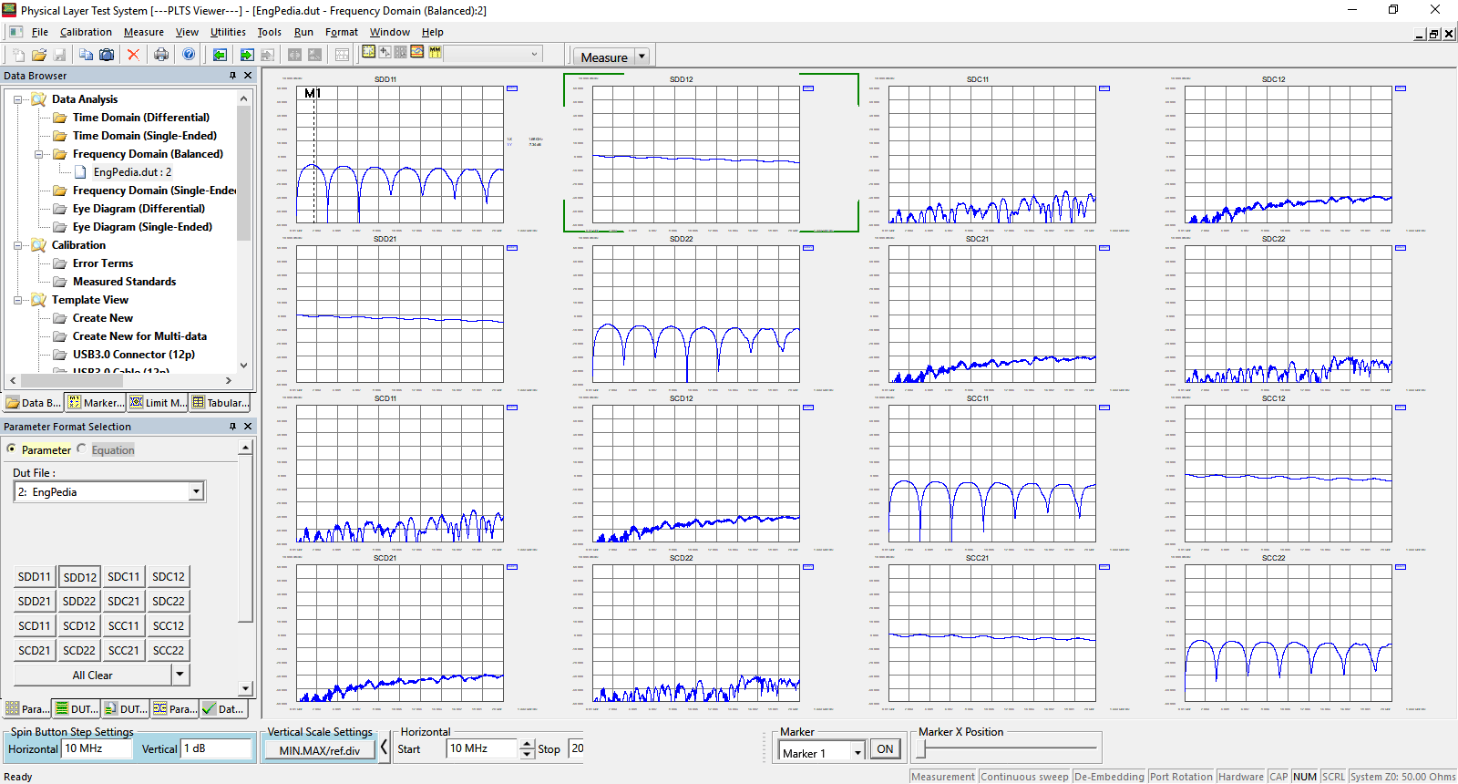Toggle the SCD12 parameter button

pos(79,626)
